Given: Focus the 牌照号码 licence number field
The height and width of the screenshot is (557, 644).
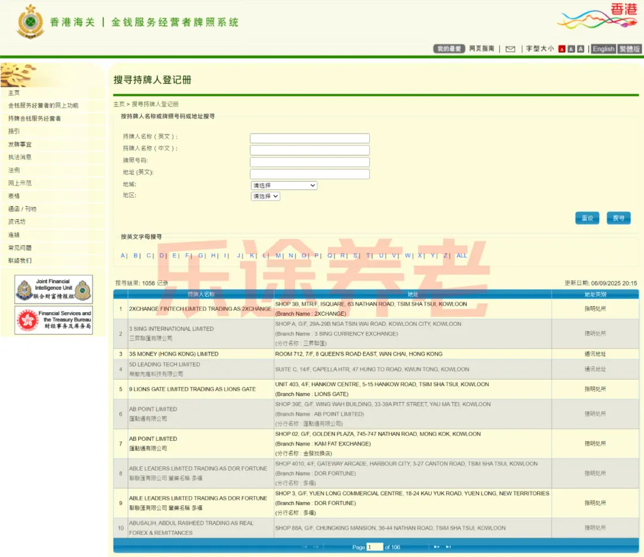Looking at the screenshot, I should pos(309,161).
